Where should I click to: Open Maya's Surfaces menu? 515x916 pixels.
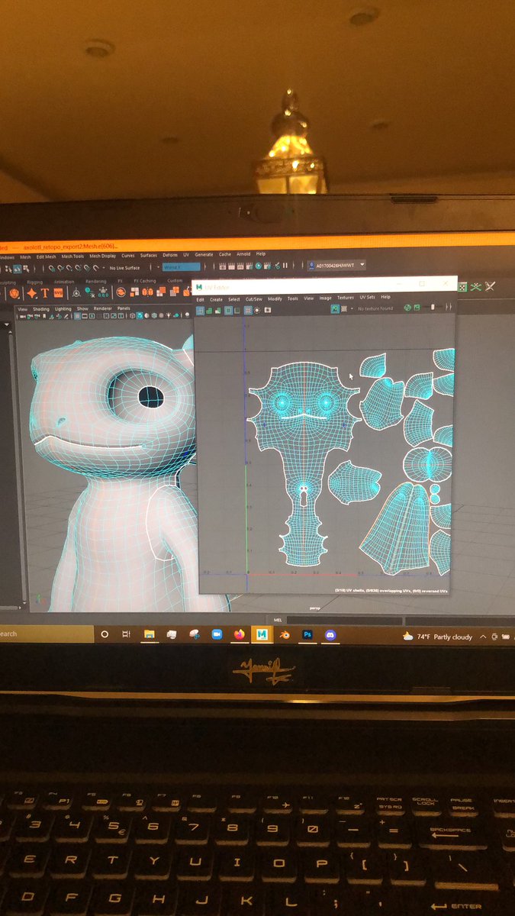coord(148,256)
